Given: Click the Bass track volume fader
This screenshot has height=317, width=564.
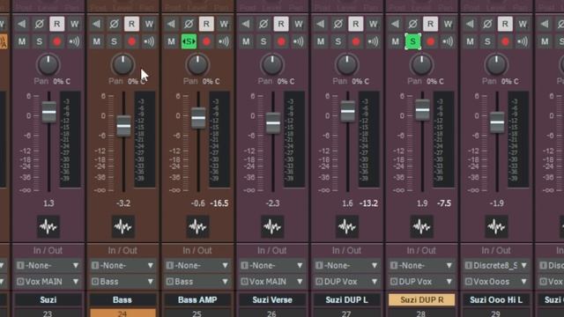Looking at the screenshot, I should click(123, 126).
